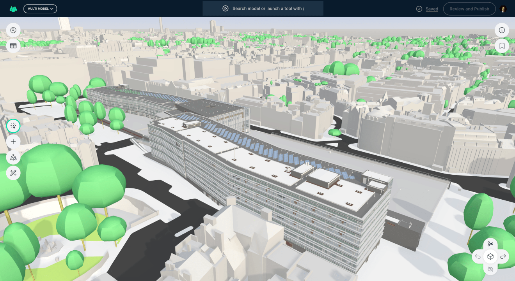This screenshot has width=515, height=281.
Task: Click the undo arrow
Action: pyautogui.click(x=478, y=256)
